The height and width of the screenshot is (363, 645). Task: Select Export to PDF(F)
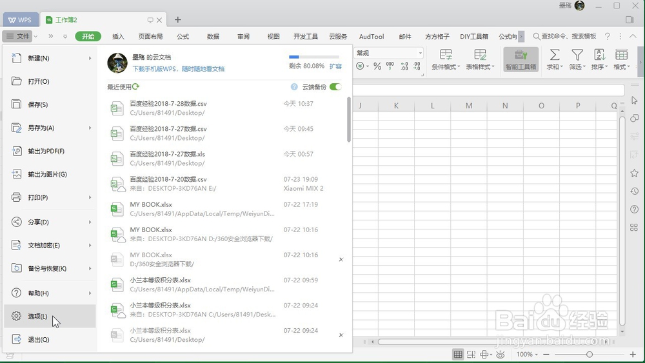50,151
